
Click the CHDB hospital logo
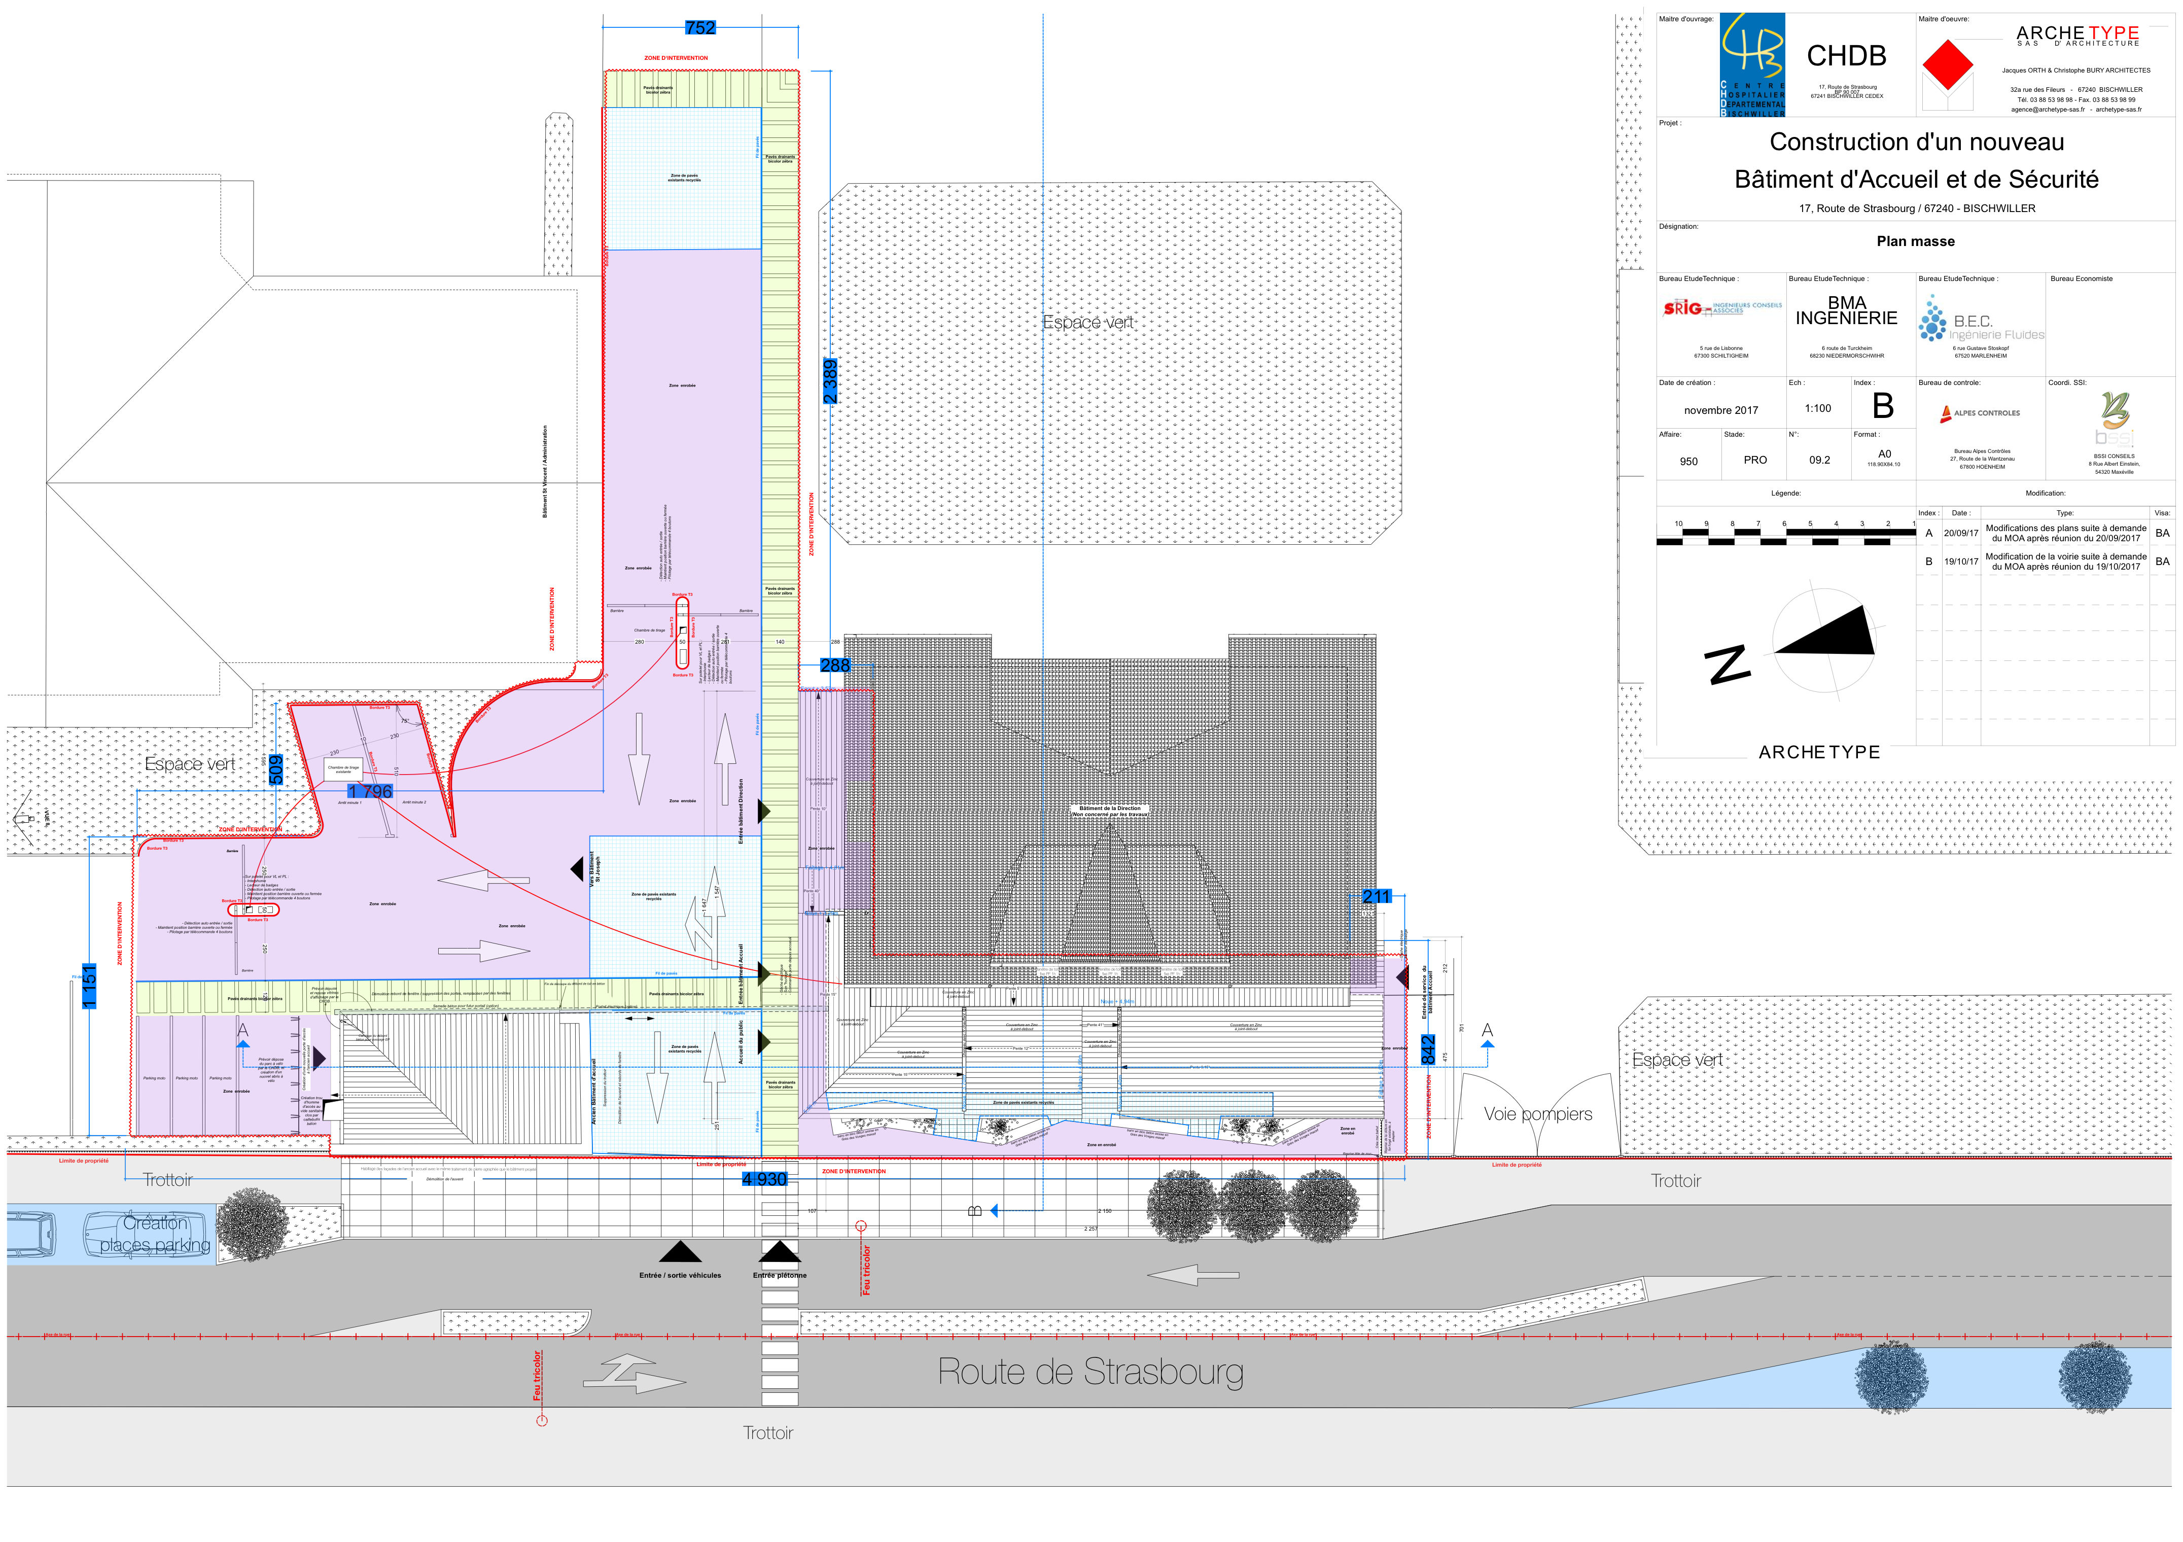(1752, 64)
